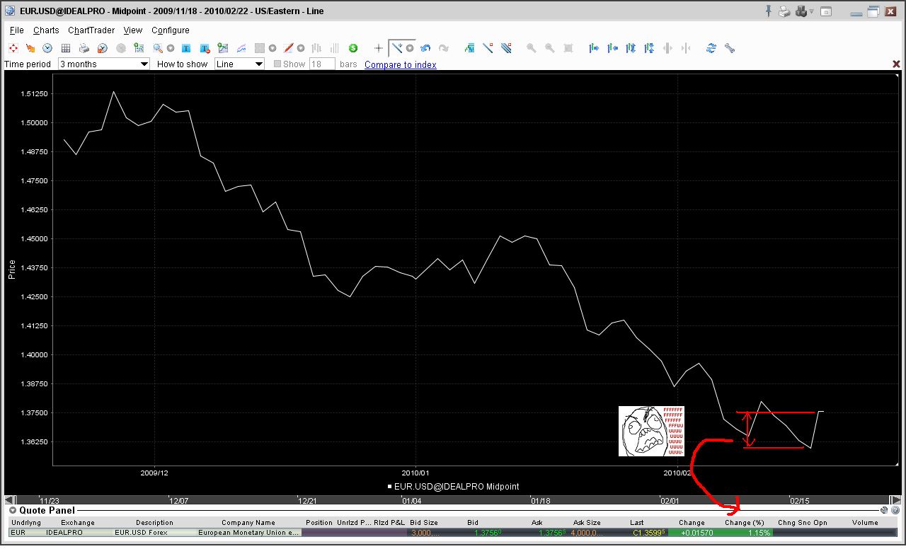Click the green dollar sign icon
Viewport: 906px width, 549px height.
pyautogui.click(x=353, y=48)
